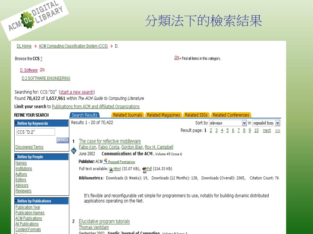313x234 pixels.
Task: Go to result page 7
Action: coord(238,130)
